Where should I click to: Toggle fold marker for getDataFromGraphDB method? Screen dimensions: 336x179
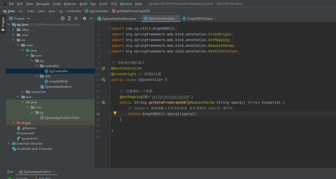109,103
